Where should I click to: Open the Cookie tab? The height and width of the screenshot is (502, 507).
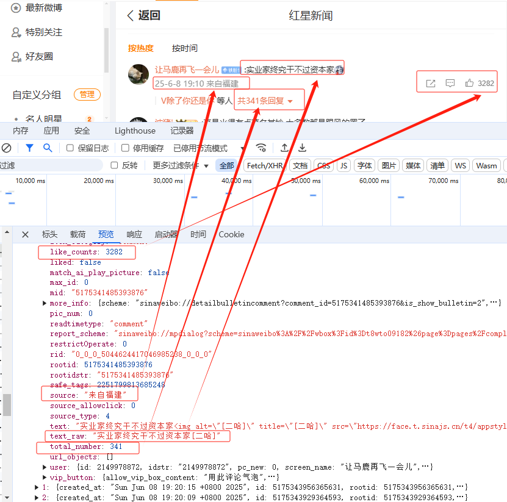click(x=231, y=235)
